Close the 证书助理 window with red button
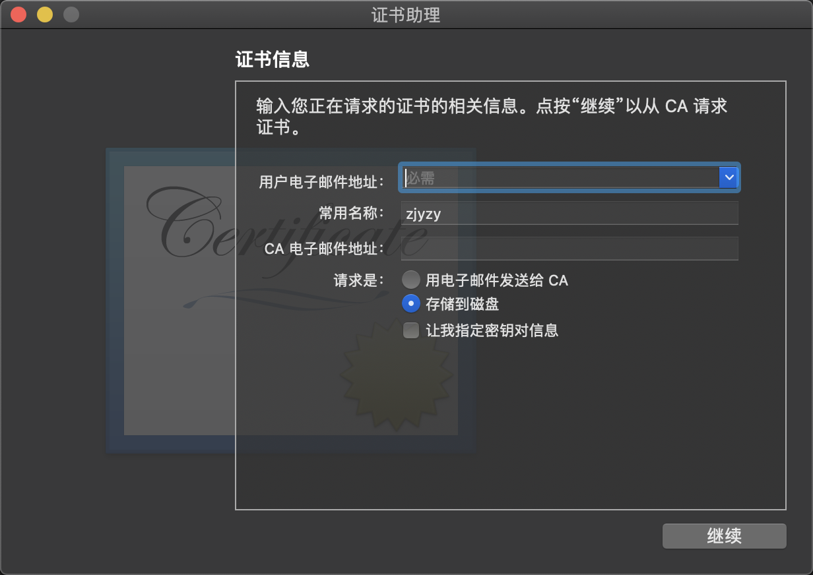Viewport: 813px width, 575px height. pyautogui.click(x=18, y=15)
